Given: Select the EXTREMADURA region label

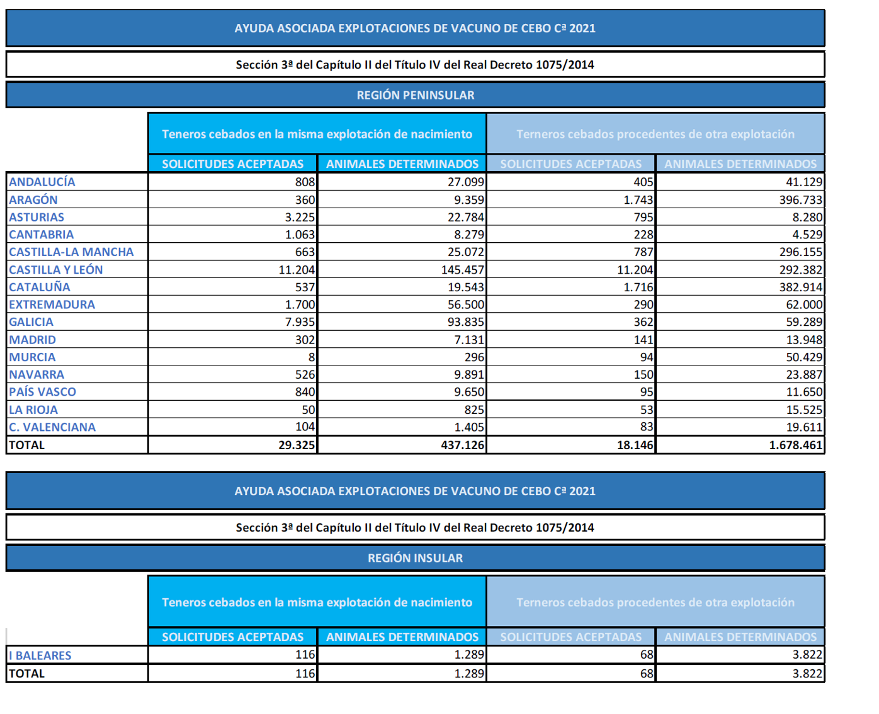Looking at the screenshot, I should pos(52,304).
